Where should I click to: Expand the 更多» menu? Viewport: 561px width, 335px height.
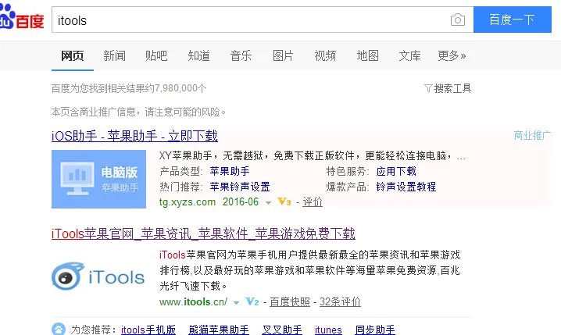[452, 55]
